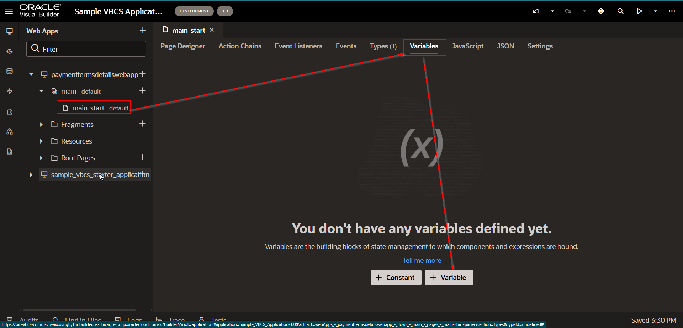Image resolution: width=683 pixels, height=328 pixels.
Task: Open the Business Objects database icon
Action: click(x=10, y=71)
